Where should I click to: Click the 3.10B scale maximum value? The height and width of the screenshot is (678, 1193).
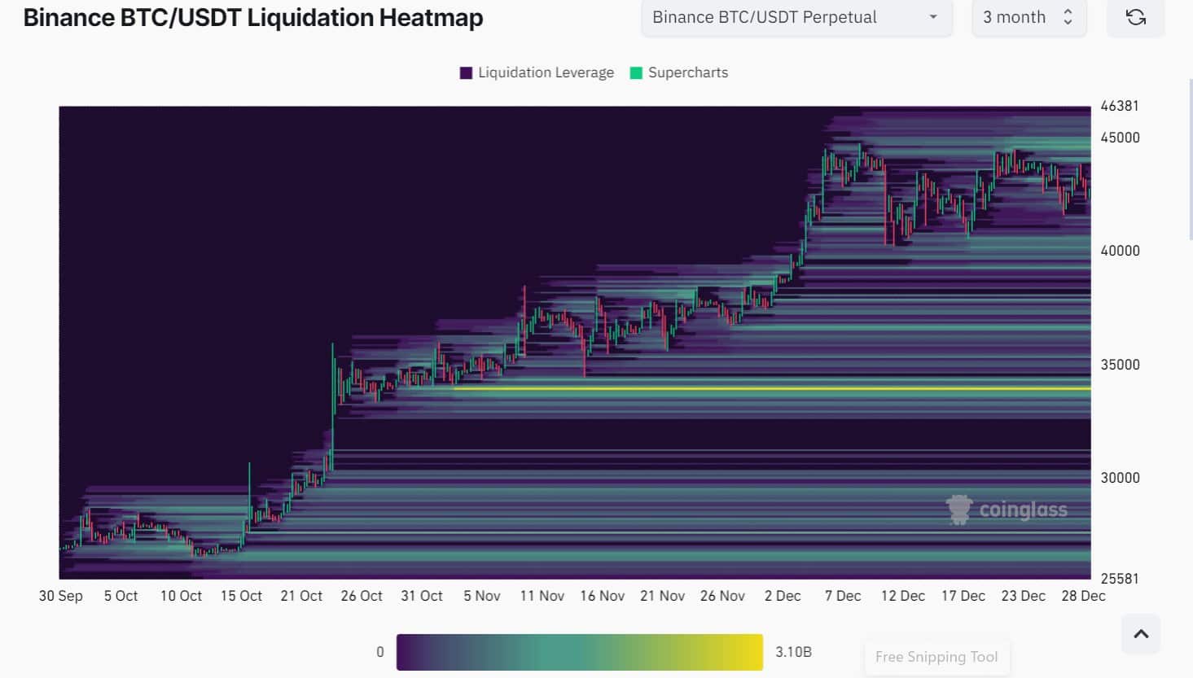coord(793,652)
